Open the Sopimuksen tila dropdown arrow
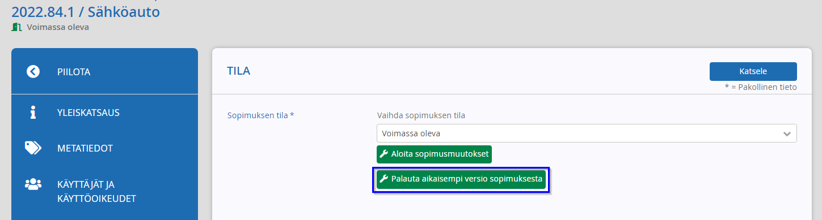The width and height of the screenshot is (822, 220). (787, 134)
